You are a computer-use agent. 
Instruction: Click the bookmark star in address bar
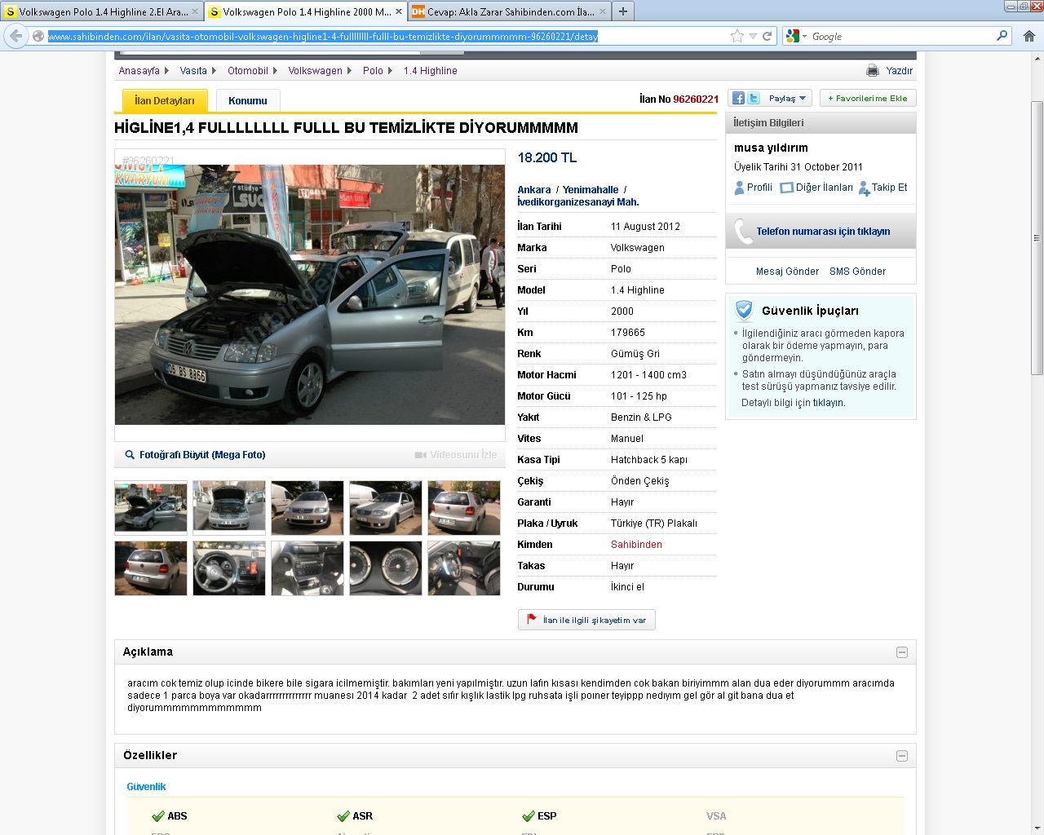tap(737, 36)
